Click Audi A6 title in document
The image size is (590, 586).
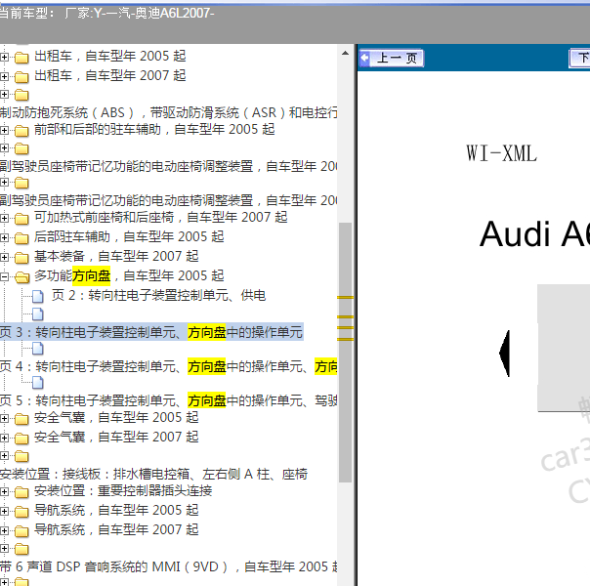click(534, 234)
